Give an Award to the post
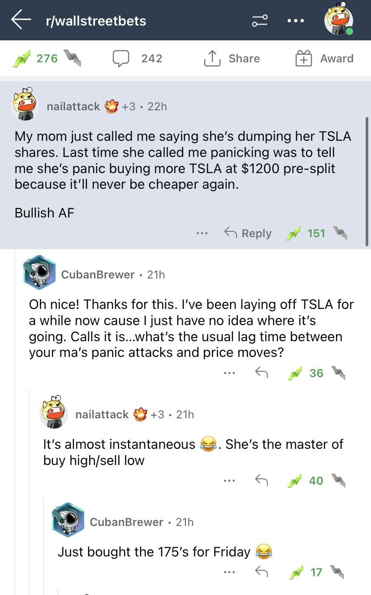The image size is (371, 595). 324,58
